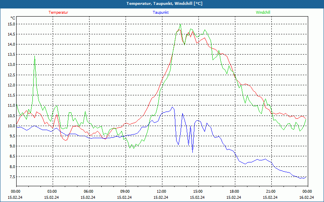The image size is (324, 202).
Task: Click the 10,5 y-axis value
Action: pos(12,116)
